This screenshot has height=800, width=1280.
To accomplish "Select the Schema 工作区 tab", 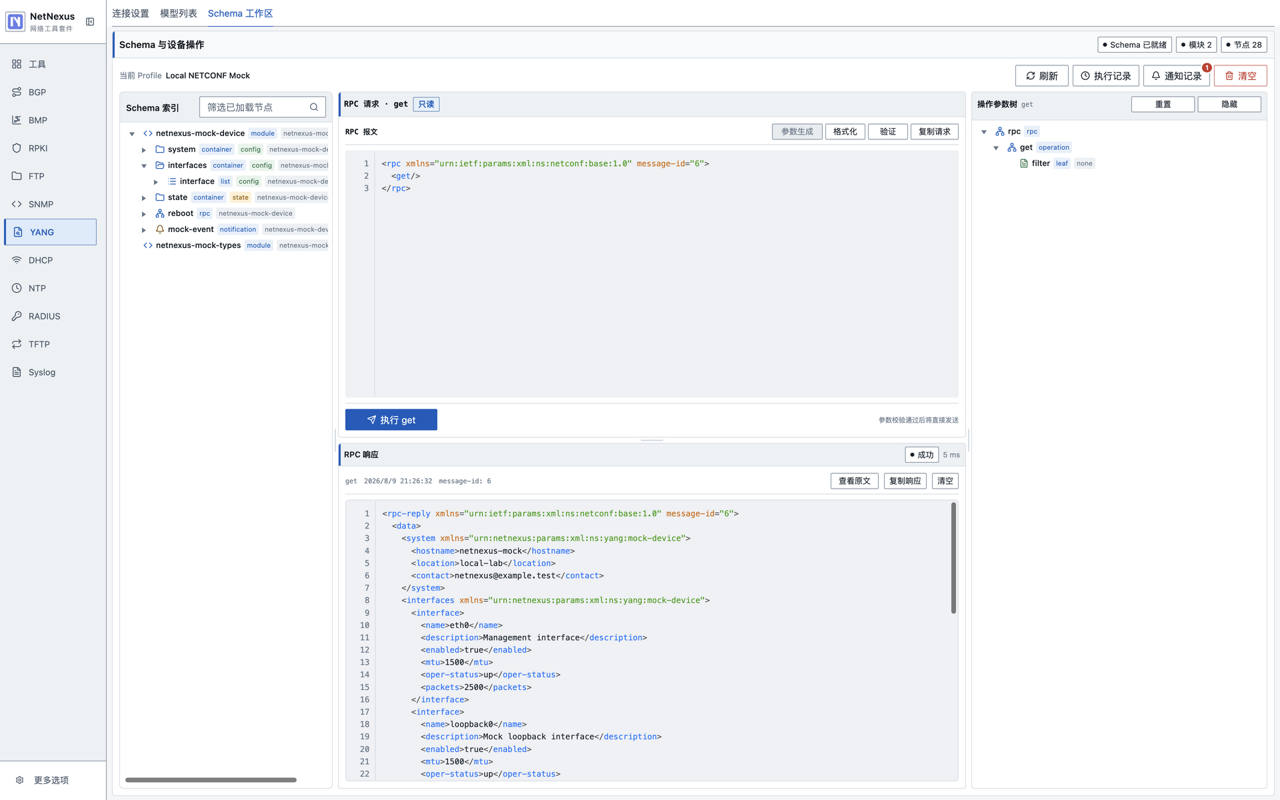I will tap(240, 13).
